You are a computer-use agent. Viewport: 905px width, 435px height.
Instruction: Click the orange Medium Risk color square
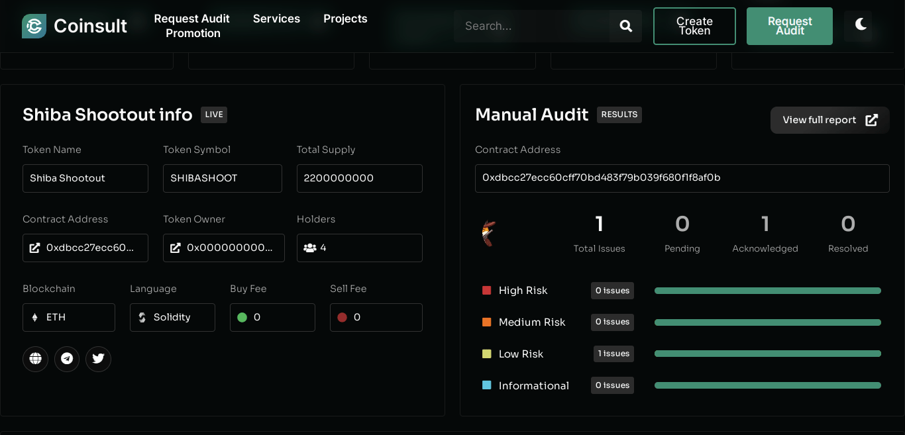click(487, 322)
